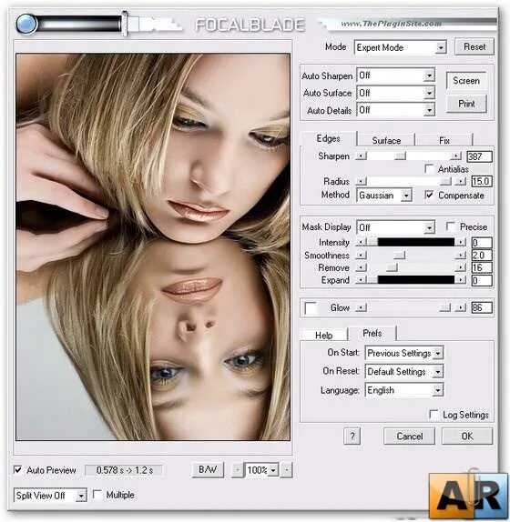Open the Language dropdown showing English
Screen dimensions: 510x522
click(x=404, y=390)
